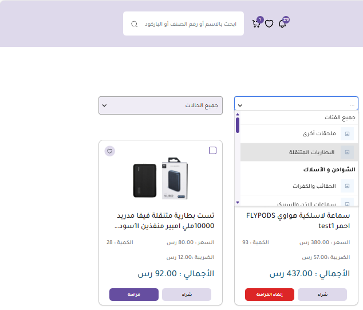Collapse the open category dropdown chevron

click(240, 105)
